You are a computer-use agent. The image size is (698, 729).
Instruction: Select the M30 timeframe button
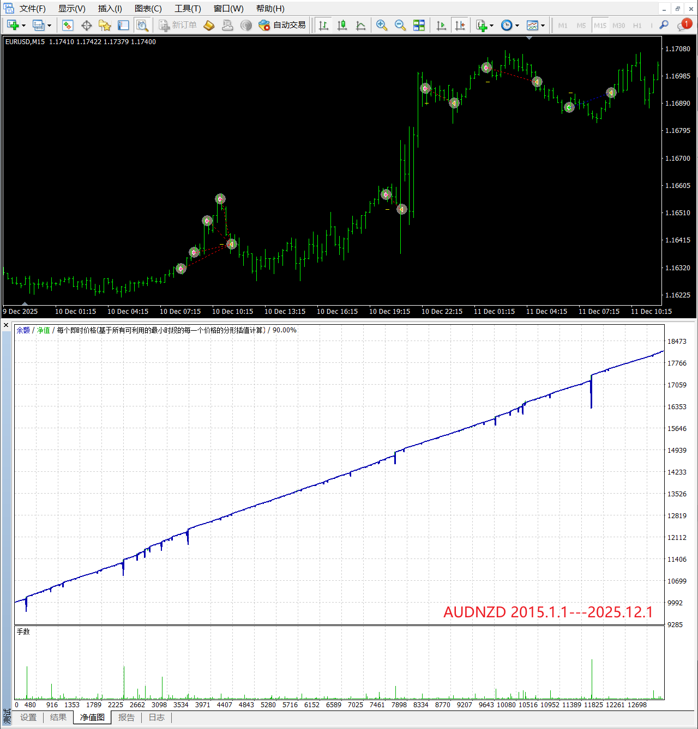point(618,26)
